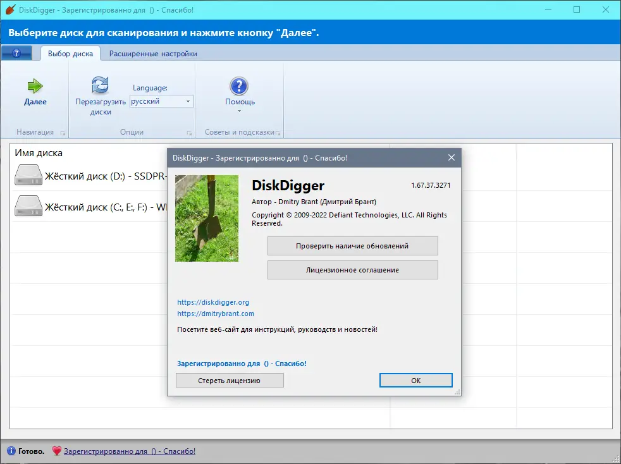The width and height of the screenshot is (621, 464).
Task: Click the shovel photo in About dialog
Action: pos(207,218)
